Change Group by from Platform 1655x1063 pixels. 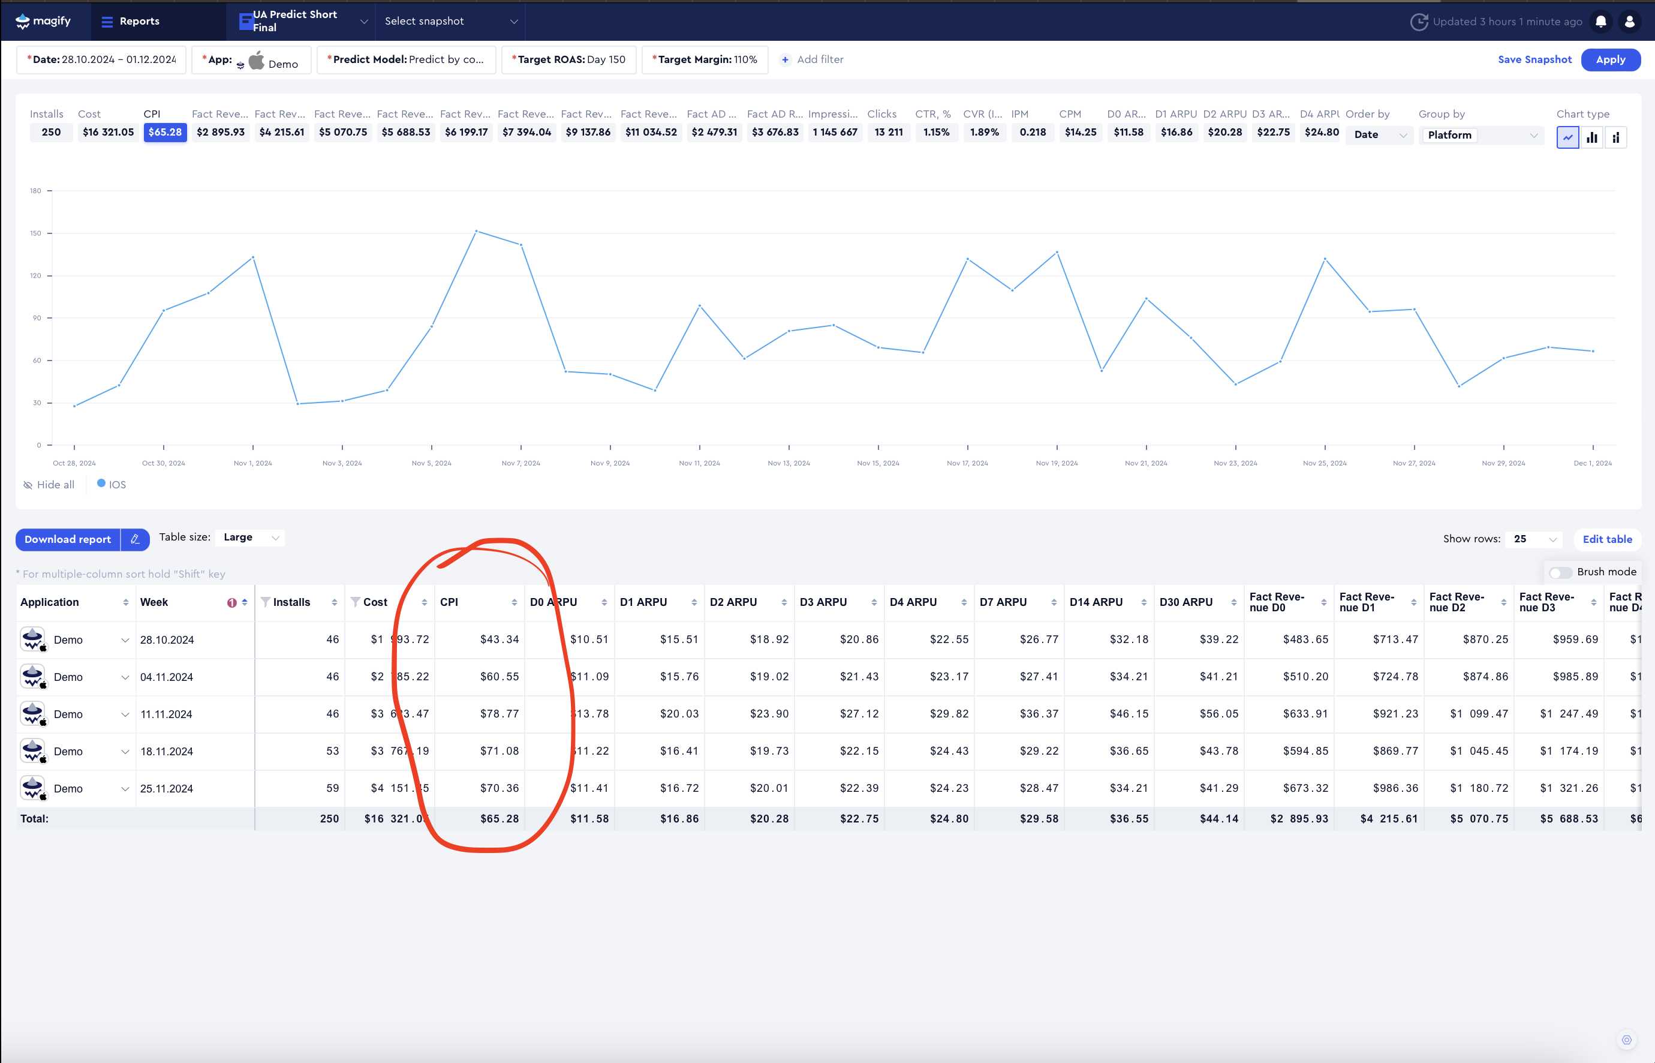coord(1481,136)
